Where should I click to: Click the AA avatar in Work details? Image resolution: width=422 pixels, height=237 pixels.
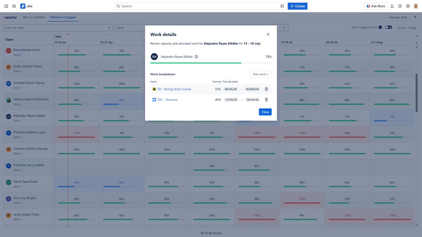point(154,57)
